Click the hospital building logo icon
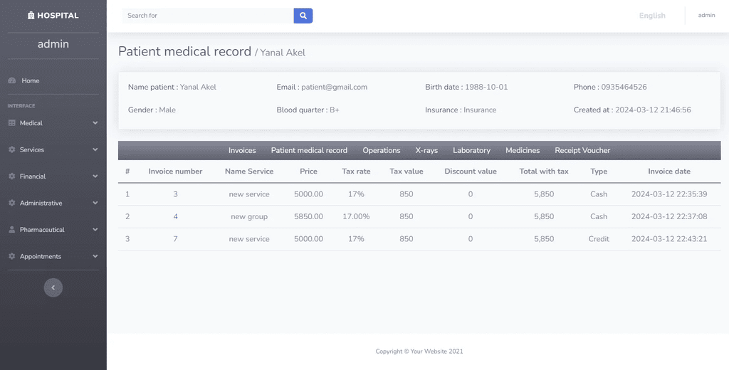 (x=31, y=16)
